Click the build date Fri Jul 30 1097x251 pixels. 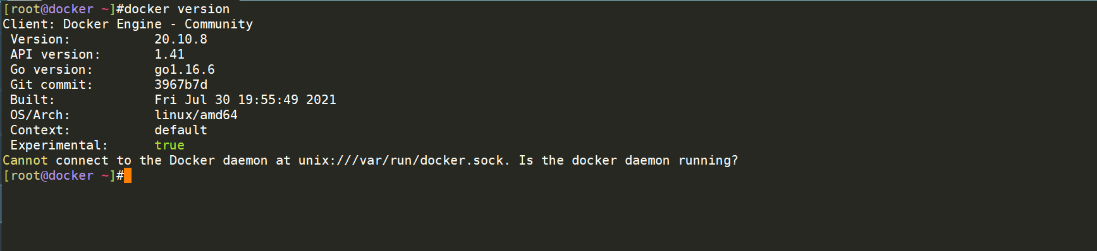click(x=192, y=100)
